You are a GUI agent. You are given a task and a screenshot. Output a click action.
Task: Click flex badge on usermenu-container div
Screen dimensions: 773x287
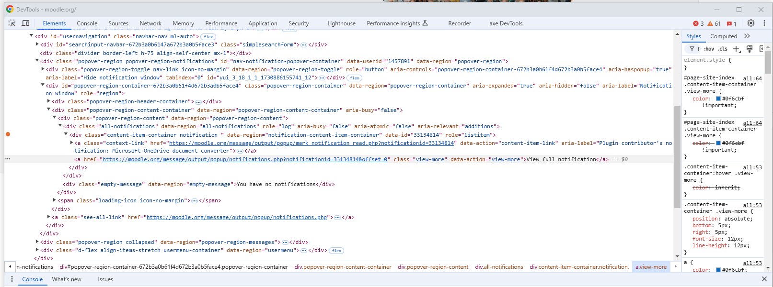(337, 251)
